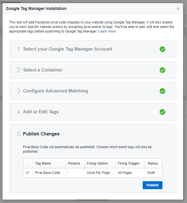Screen dimensions: 187x203
Task: Uncheck the Pixel Base Code checkbox
Action: tap(28, 172)
